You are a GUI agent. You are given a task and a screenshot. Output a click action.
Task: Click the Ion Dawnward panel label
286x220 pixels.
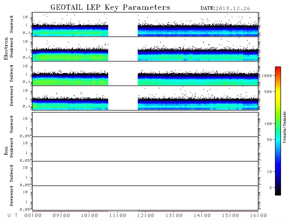(12, 196)
